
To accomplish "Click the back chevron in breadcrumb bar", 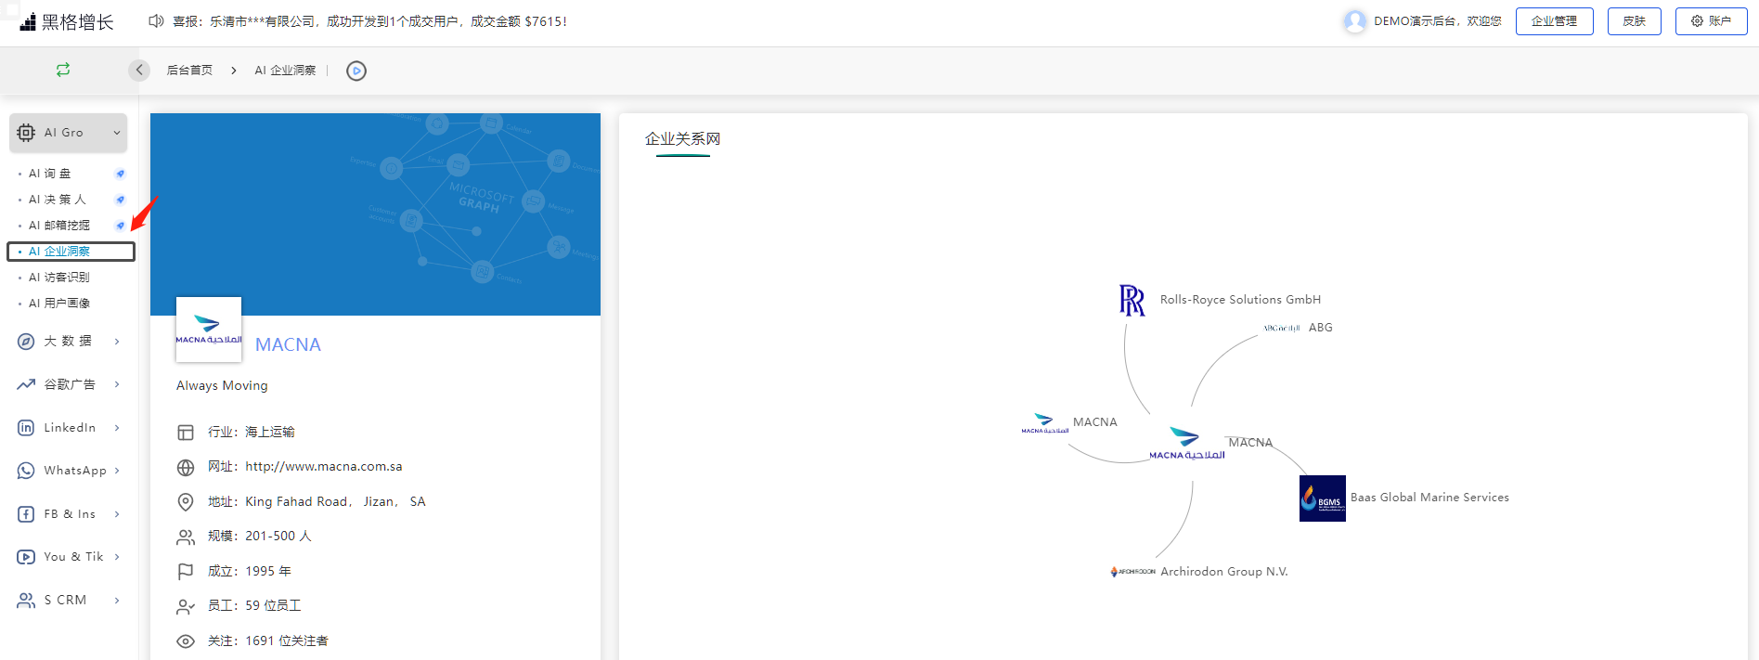I will (x=139, y=71).
